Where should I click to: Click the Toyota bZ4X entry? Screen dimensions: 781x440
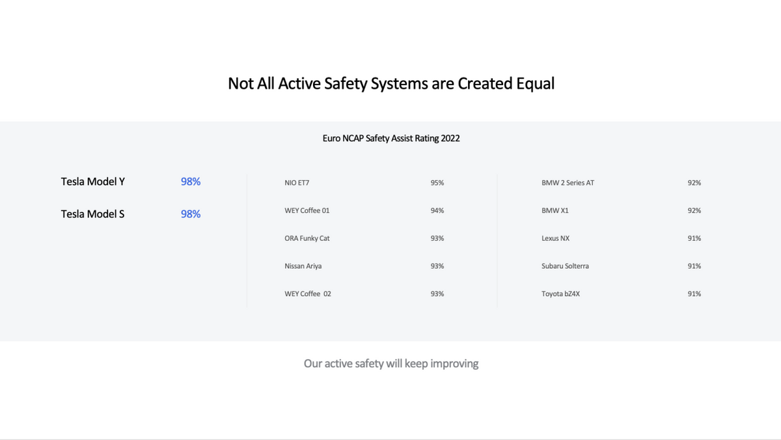(560, 294)
